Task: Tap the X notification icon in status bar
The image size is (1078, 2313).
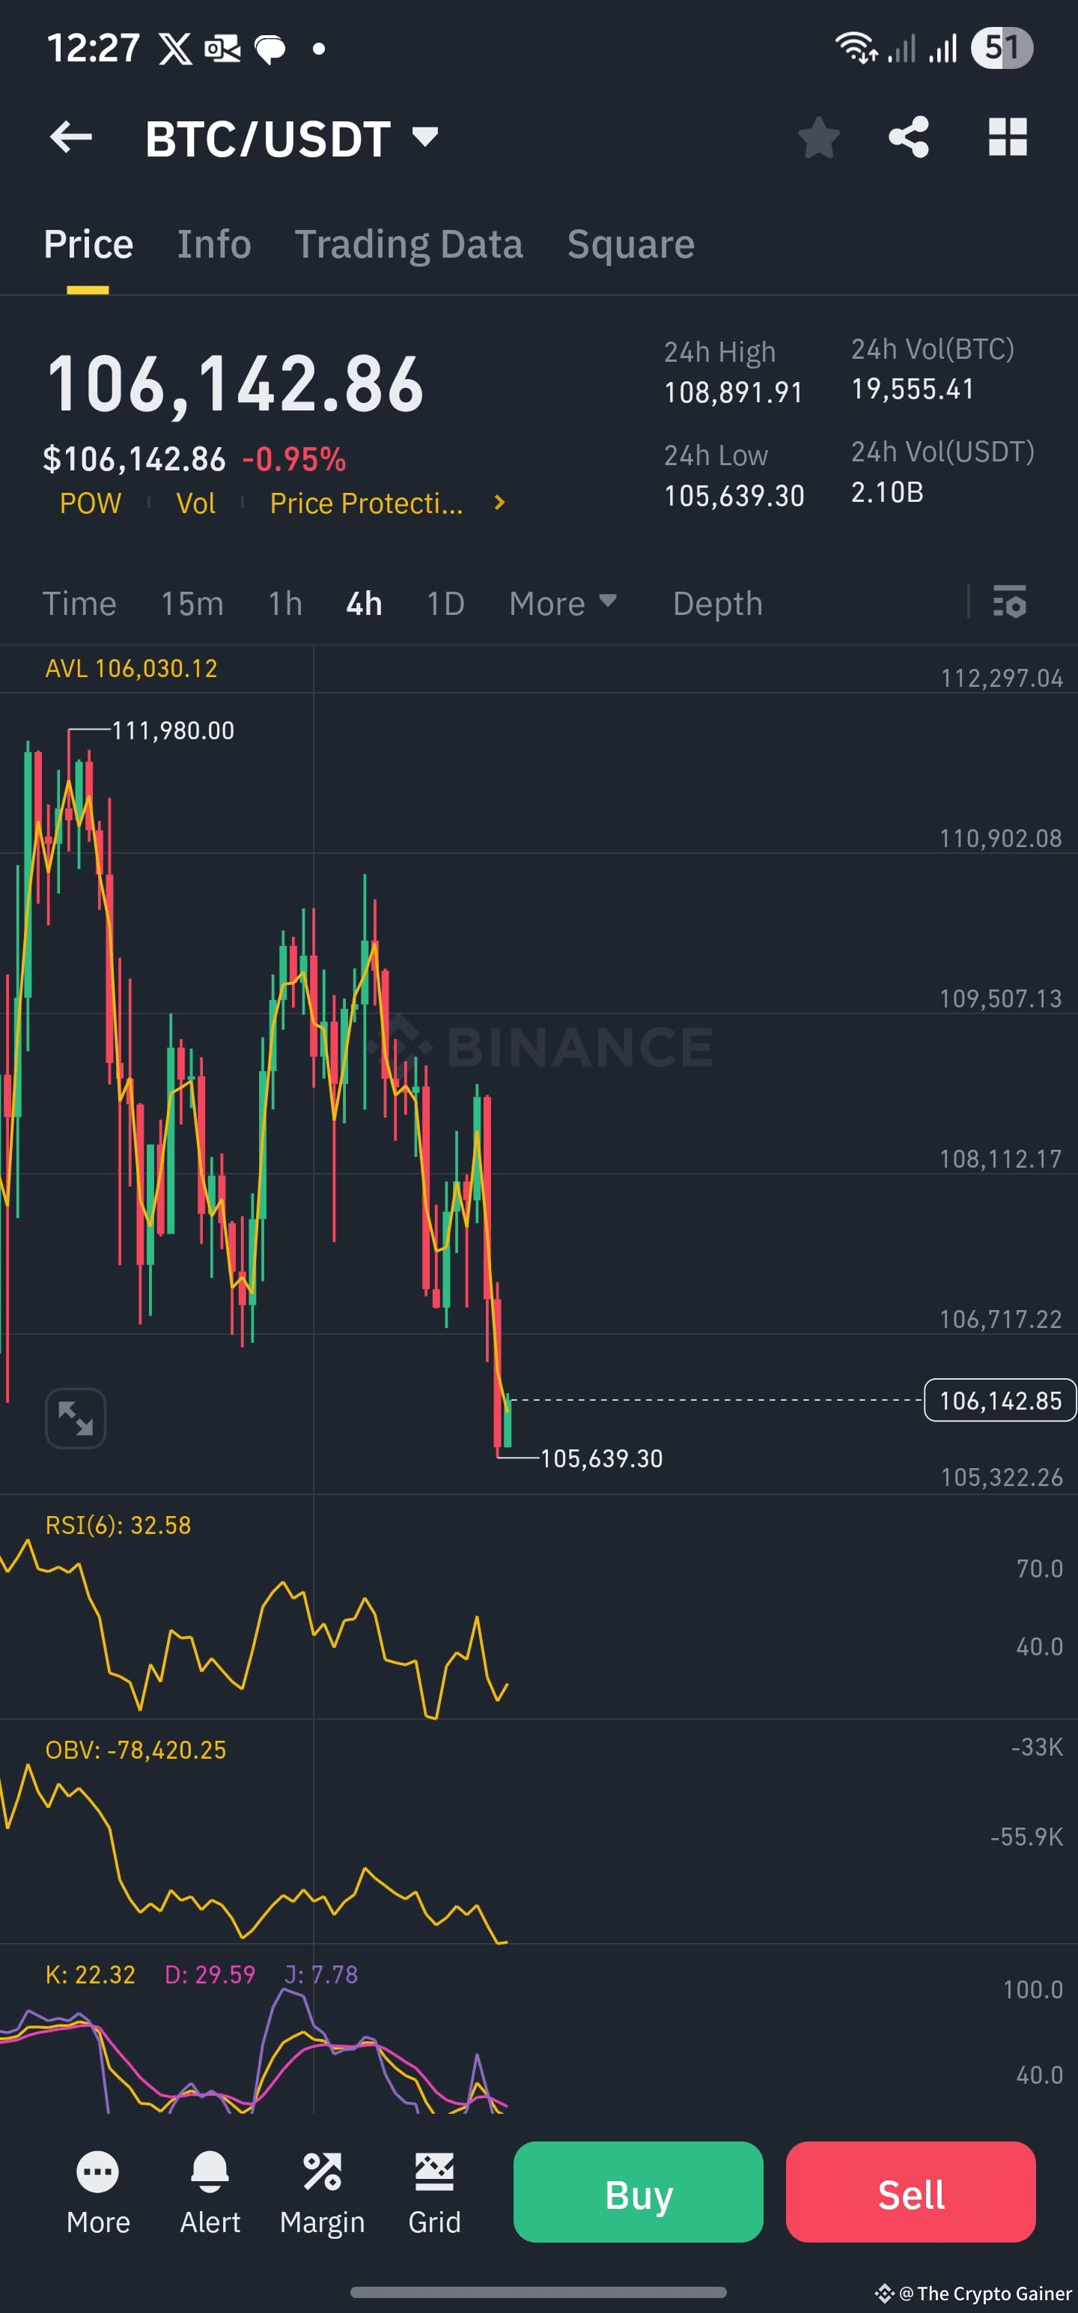Action: (x=175, y=49)
